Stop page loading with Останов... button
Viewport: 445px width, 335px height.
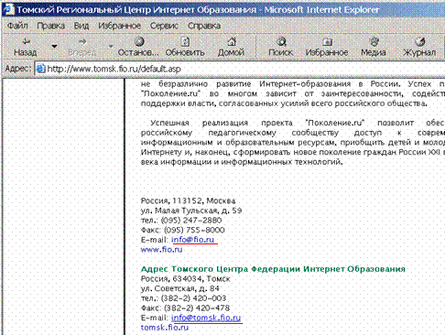click(138, 47)
